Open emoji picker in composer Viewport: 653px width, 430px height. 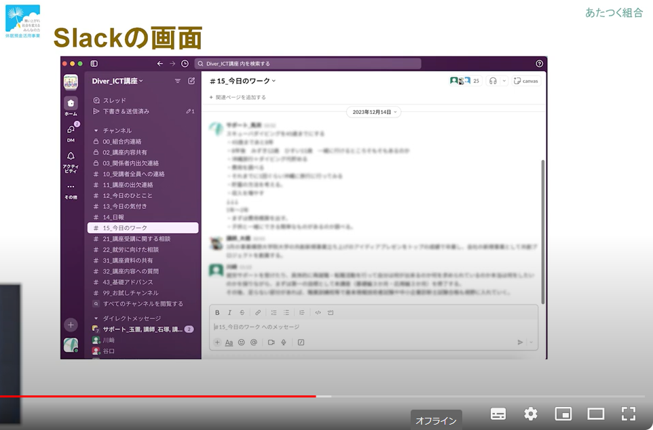[242, 342]
